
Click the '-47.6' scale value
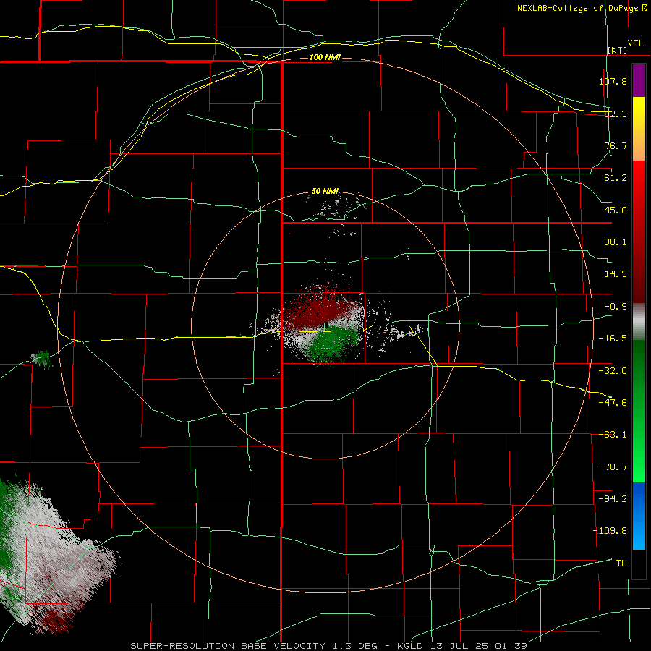pos(613,403)
